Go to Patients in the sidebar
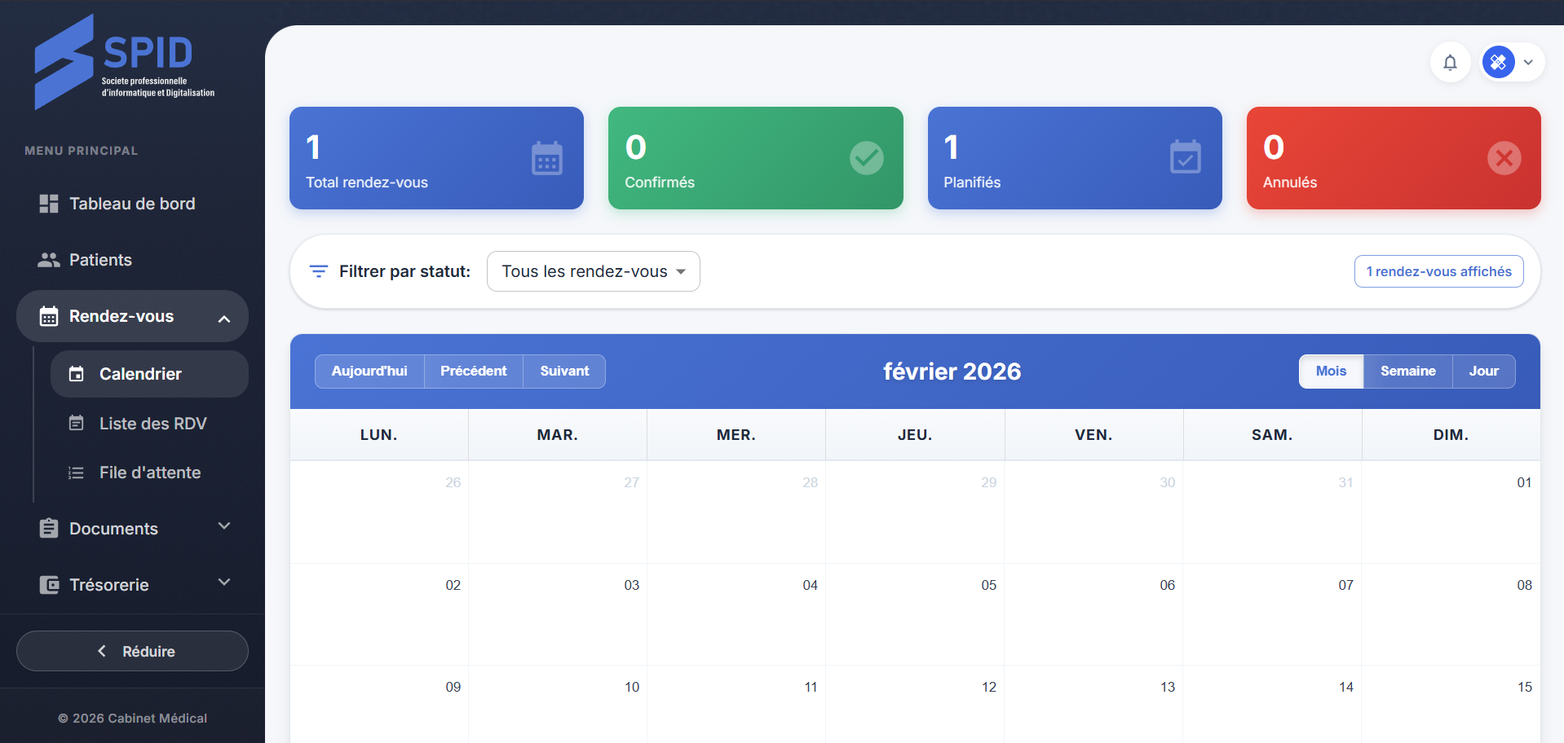The width and height of the screenshot is (1564, 743). [100, 260]
